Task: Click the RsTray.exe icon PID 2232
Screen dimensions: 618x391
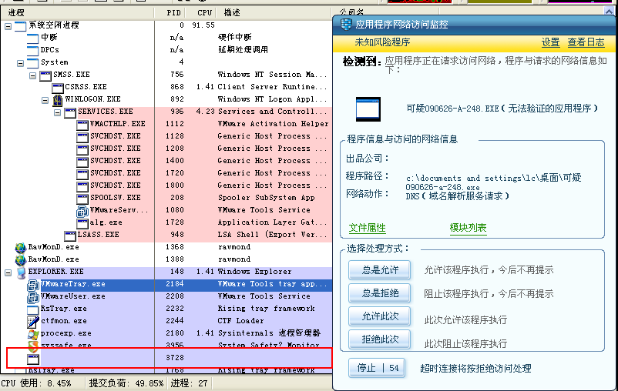Action: (x=33, y=310)
